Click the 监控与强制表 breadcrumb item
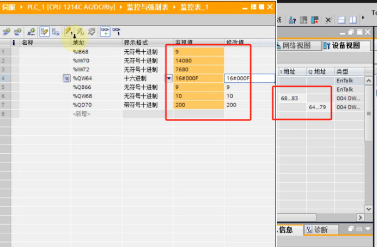Viewport: 377px width, 247px height. (148, 7)
